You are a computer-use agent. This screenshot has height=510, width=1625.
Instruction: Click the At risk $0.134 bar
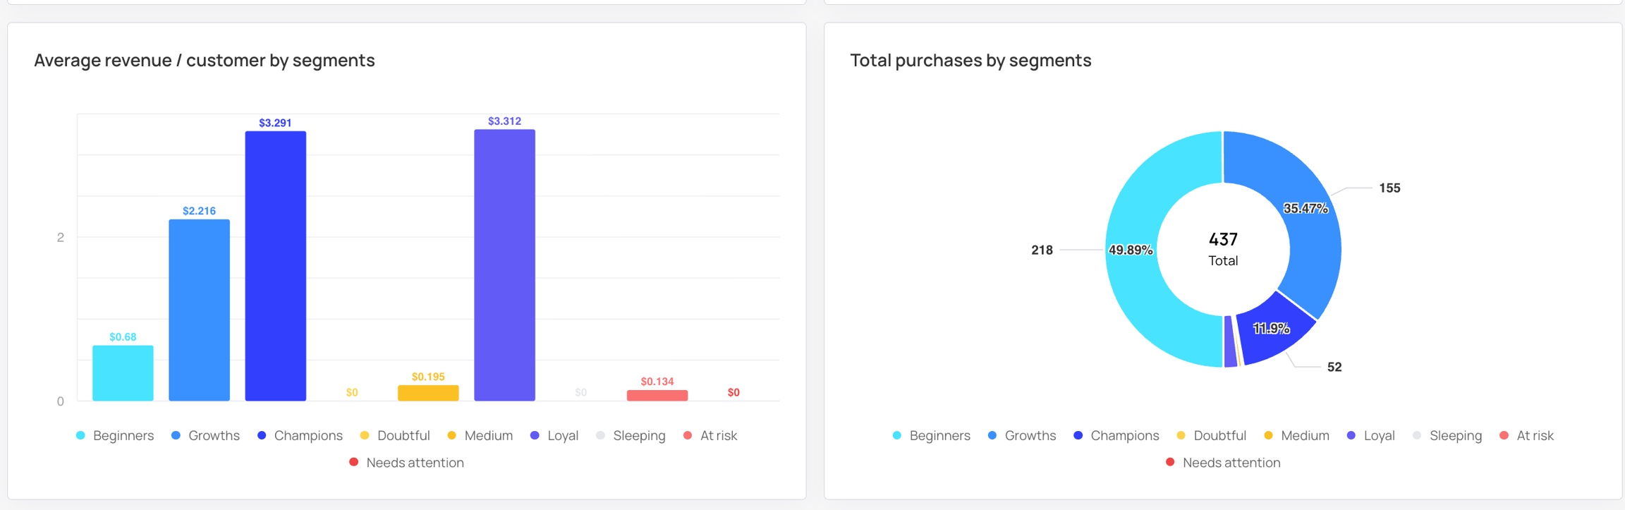click(657, 396)
